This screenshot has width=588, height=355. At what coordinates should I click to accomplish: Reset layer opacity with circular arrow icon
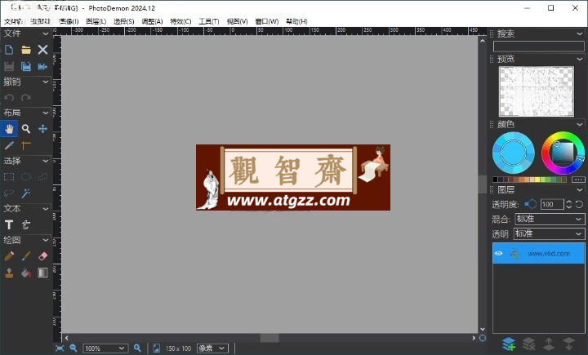579,204
